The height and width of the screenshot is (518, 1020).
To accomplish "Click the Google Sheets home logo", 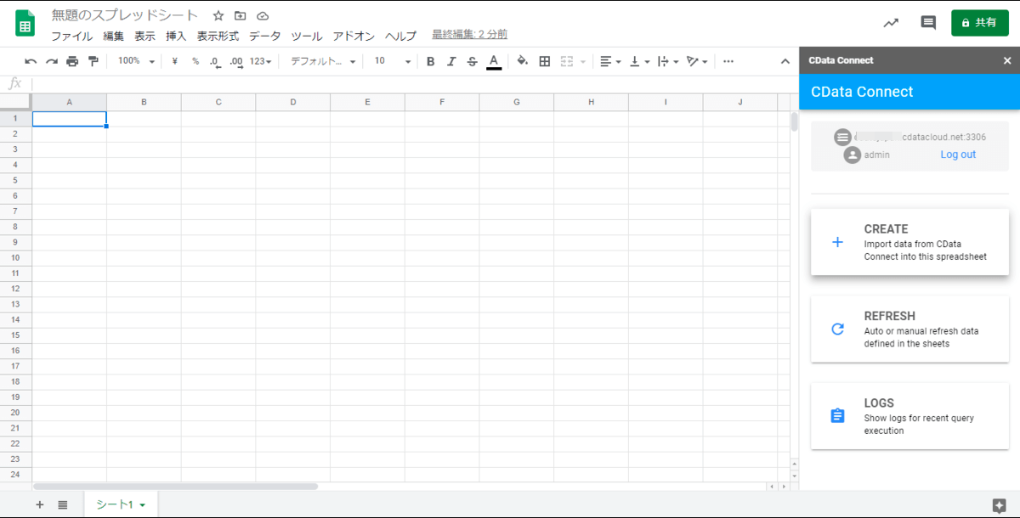I will [x=25, y=23].
